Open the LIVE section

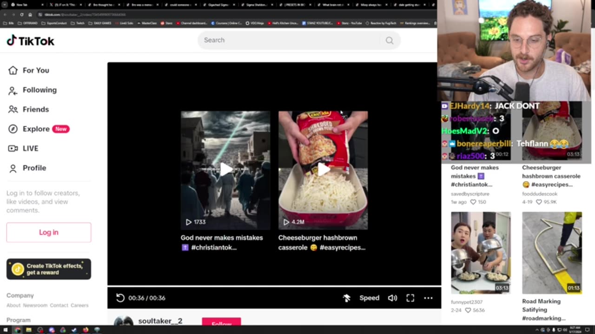[x=30, y=148]
